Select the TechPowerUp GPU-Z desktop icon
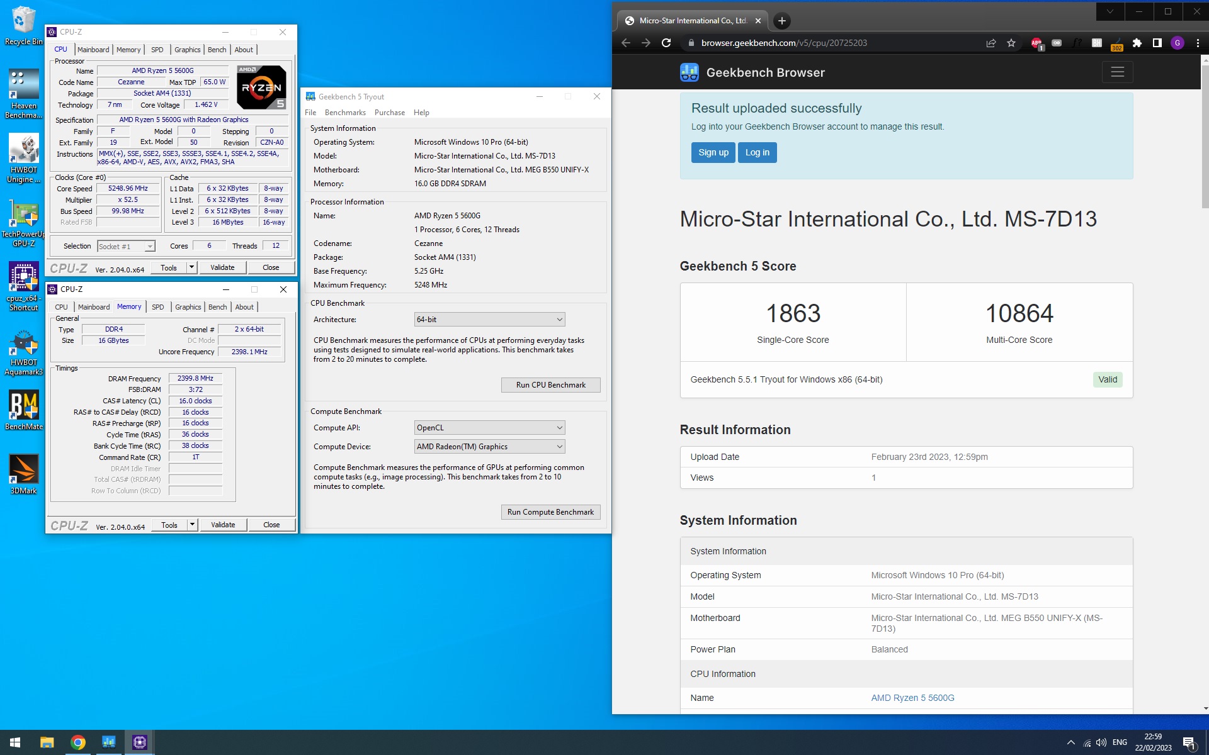Image resolution: width=1209 pixels, height=755 pixels. pos(23,223)
